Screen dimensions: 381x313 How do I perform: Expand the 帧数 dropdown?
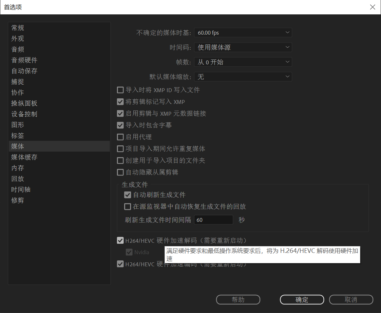coord(243,62)
